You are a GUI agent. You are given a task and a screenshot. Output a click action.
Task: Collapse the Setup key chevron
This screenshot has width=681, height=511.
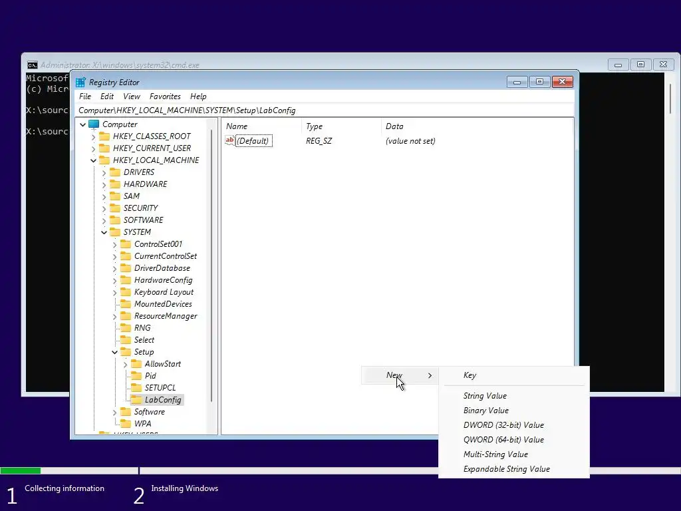coord(114,353)
